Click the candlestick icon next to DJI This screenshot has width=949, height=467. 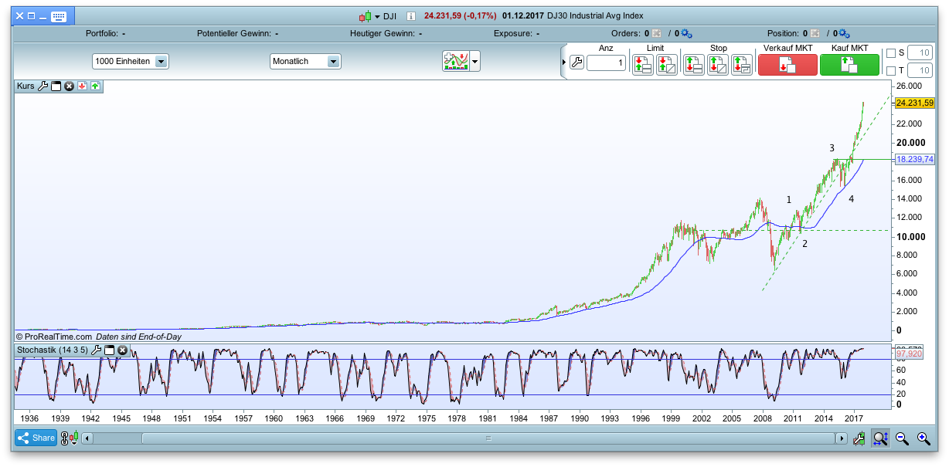coord(366,16)
